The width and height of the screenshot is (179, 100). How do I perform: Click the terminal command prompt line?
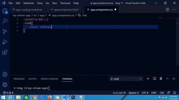coord(32,88)
